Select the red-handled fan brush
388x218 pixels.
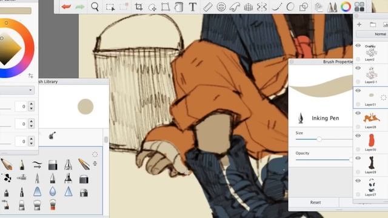tap(53, 205)
